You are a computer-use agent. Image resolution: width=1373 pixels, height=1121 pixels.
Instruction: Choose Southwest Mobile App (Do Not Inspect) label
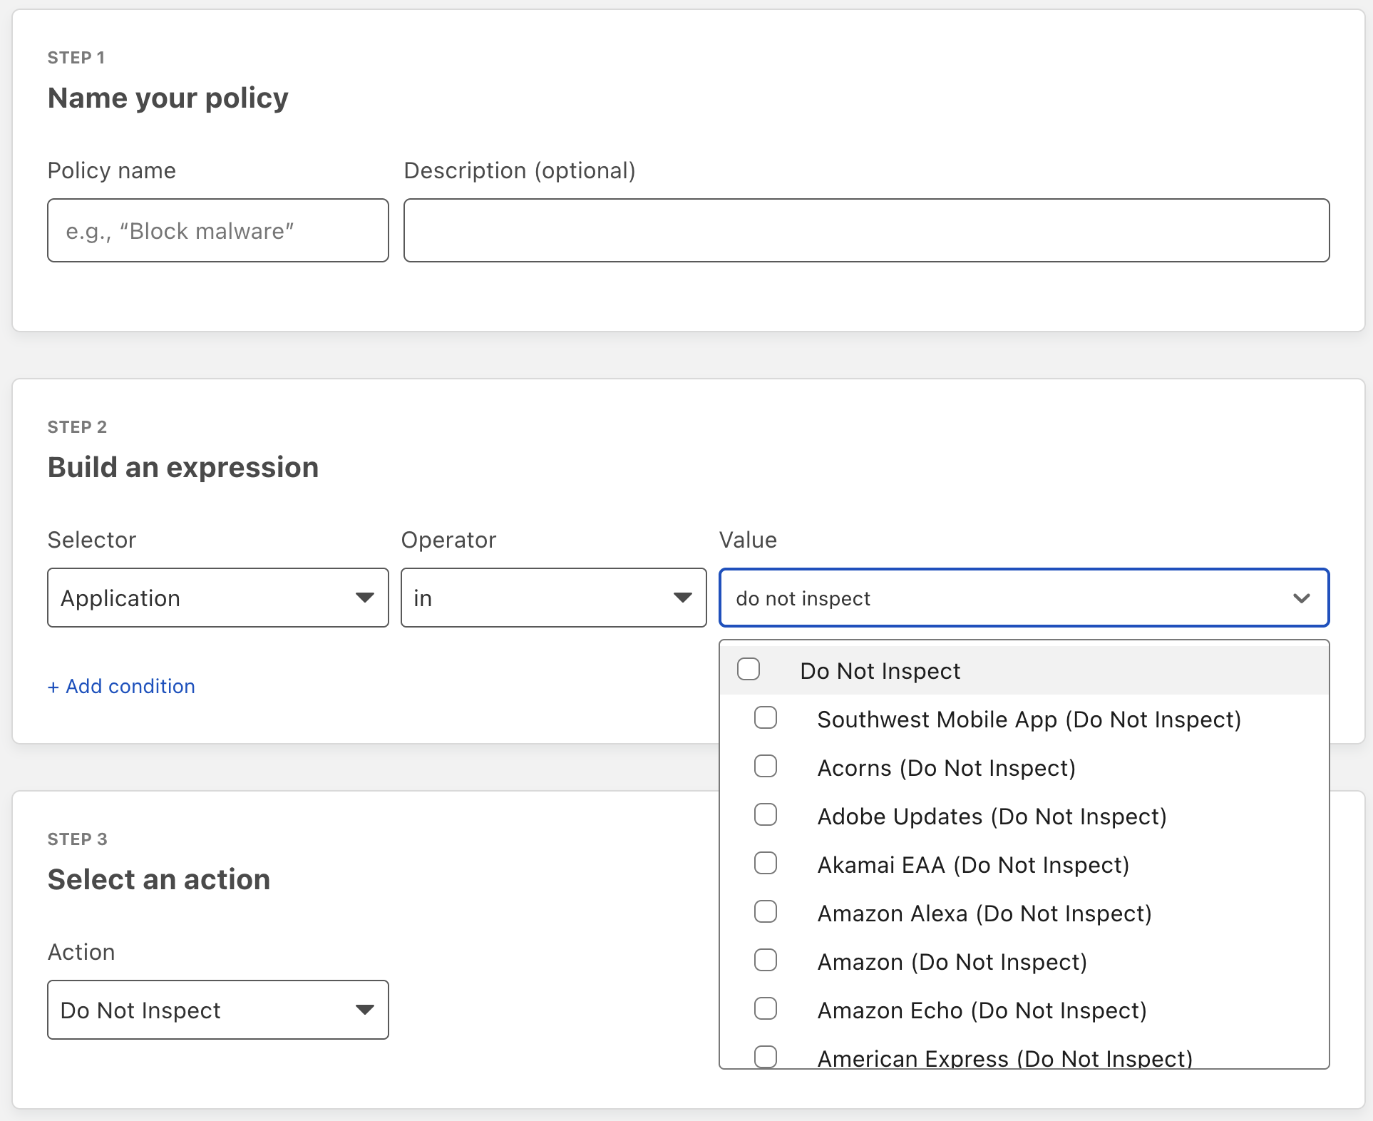(x=1029, y=720)
